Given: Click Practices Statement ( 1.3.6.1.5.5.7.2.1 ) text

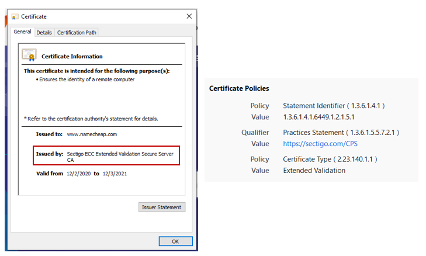Looking at the screenshot, I should [x=341, y=133].
